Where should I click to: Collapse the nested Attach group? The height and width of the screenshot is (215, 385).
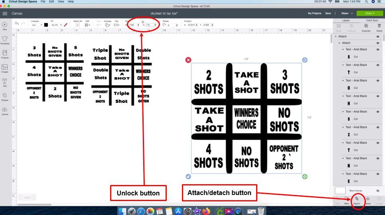(x=340, y=43)
